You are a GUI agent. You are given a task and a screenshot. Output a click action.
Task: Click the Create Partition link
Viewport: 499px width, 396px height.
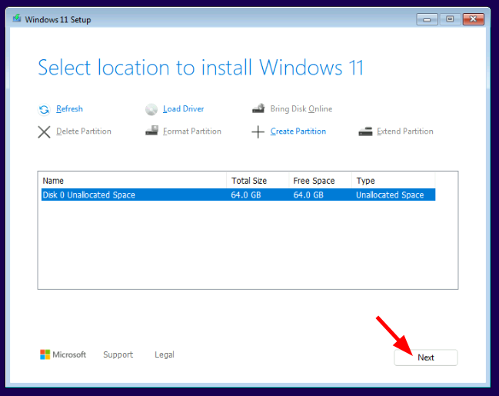point(298,131)
